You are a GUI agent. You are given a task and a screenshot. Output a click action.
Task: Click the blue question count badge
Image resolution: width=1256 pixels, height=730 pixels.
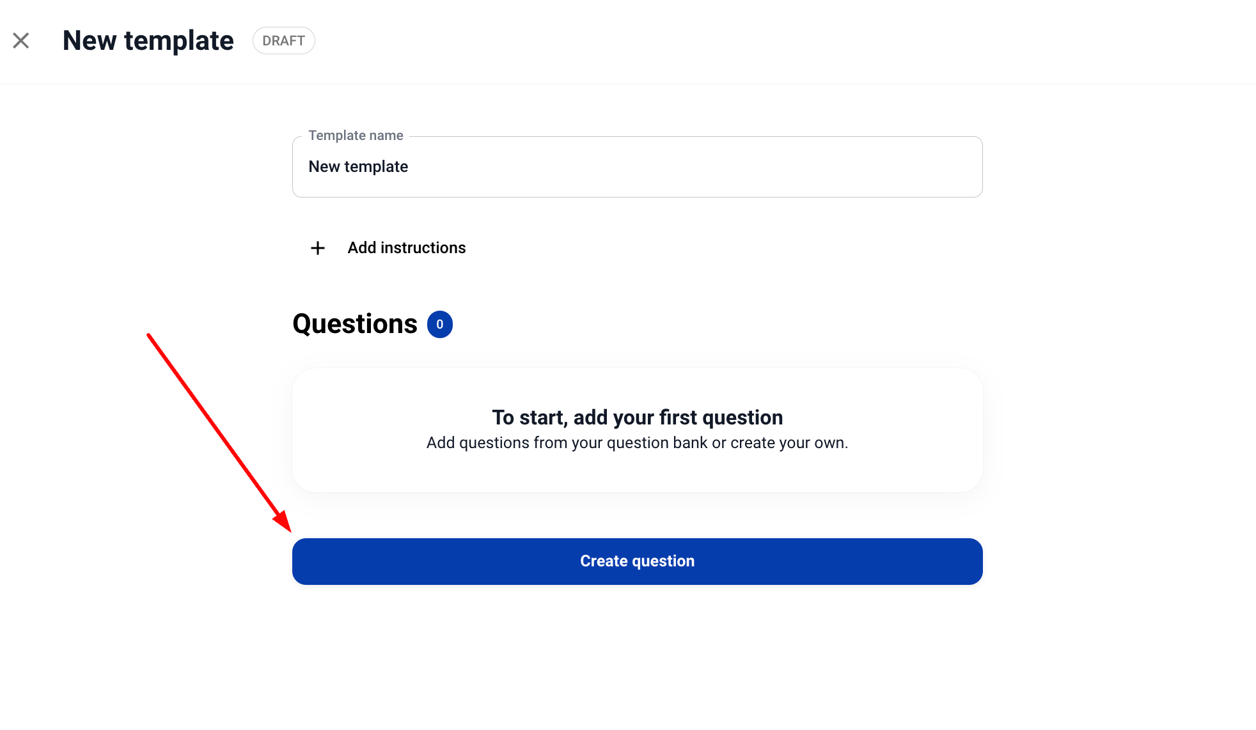tap(440, 325)
